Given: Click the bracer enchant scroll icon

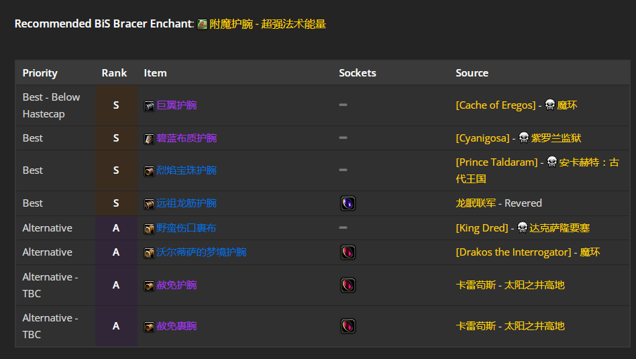Looking at the screenshot, I should pyautogui.click(x=202, y=25).
